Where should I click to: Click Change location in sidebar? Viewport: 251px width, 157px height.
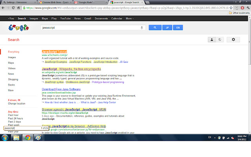(x=16, y=104)
